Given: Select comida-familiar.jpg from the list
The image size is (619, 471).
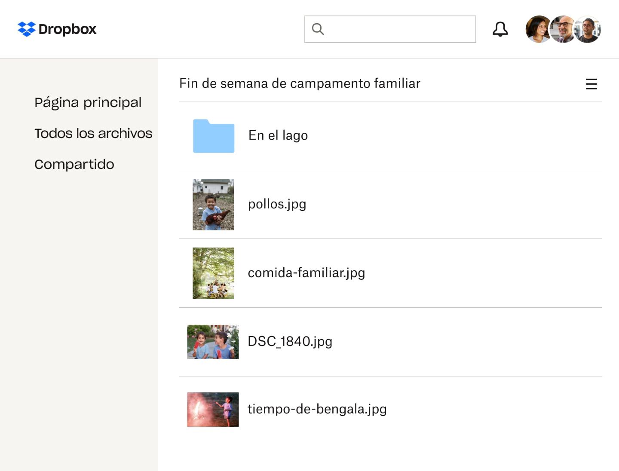Looking at the screenshot, I should 306,273.
